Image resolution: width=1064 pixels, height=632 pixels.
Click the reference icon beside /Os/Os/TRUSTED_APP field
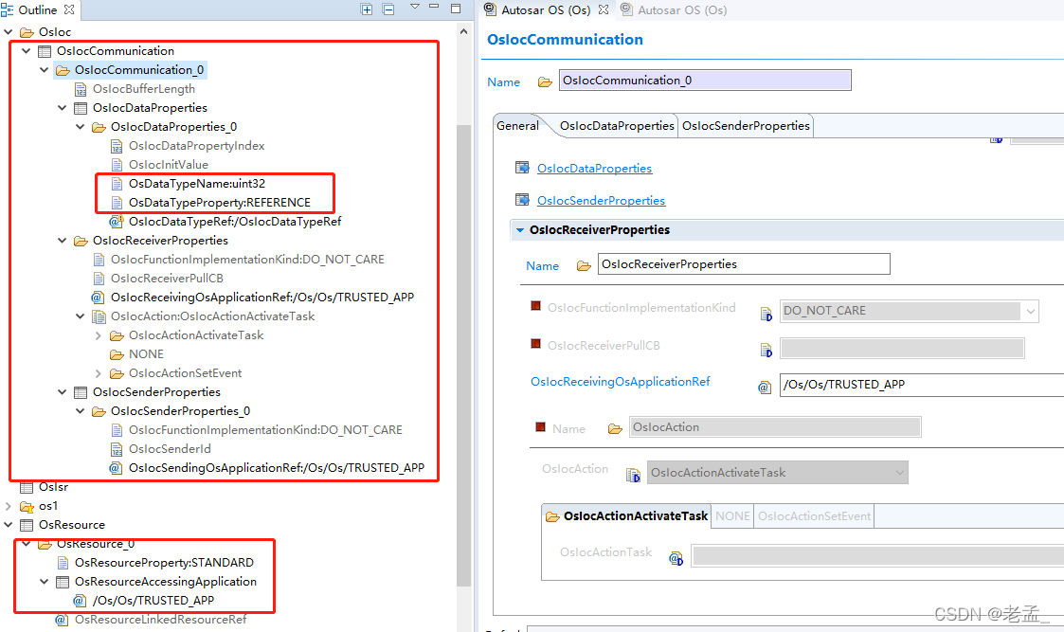765,388
